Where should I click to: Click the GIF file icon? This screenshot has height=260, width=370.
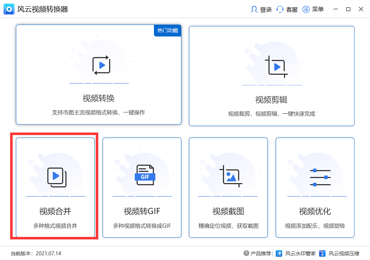(145, 175)
